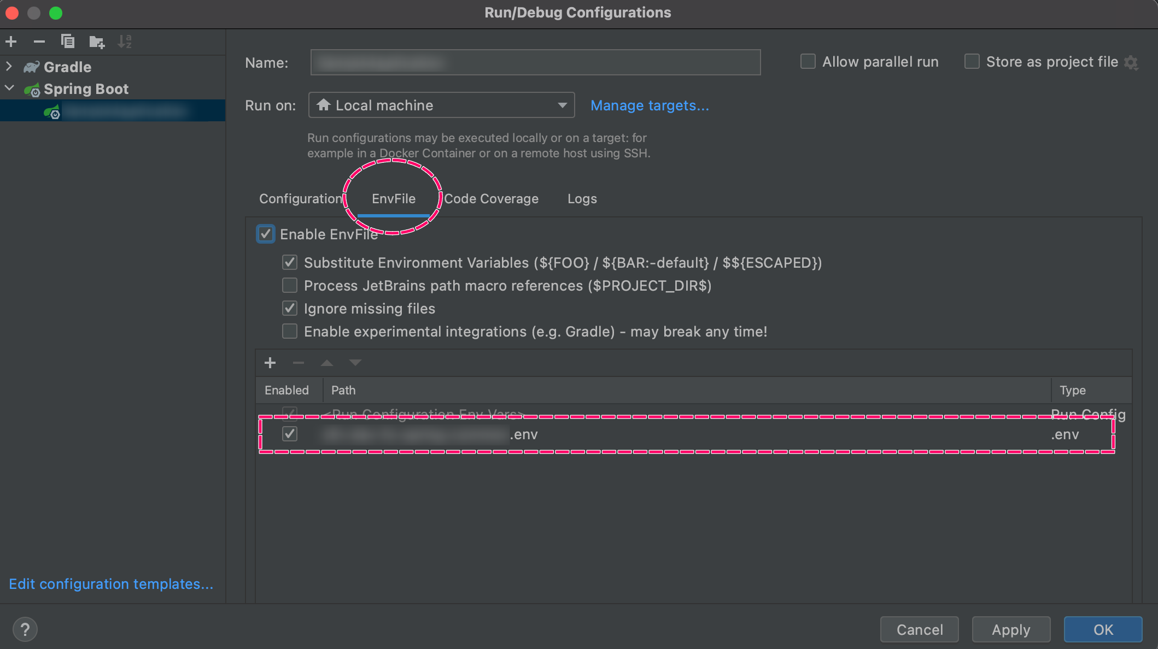Click the remove configuration minus icon
The height and width of the screenshot is (649, 1158).
(x=39, y=42)
